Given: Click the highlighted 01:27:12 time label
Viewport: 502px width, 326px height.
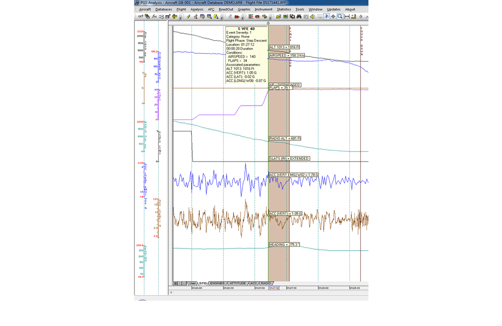Looking at the screenshot, I should tap(274, 288).
